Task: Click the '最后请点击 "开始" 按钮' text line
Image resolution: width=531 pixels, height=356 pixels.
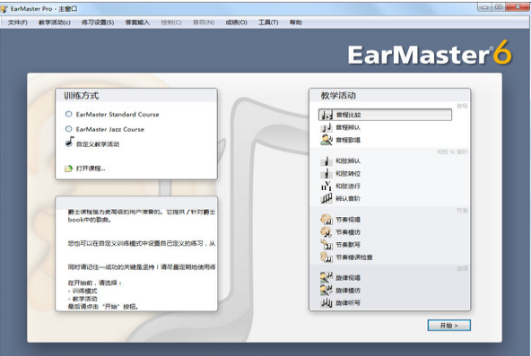Action: (x=103, y=307)
